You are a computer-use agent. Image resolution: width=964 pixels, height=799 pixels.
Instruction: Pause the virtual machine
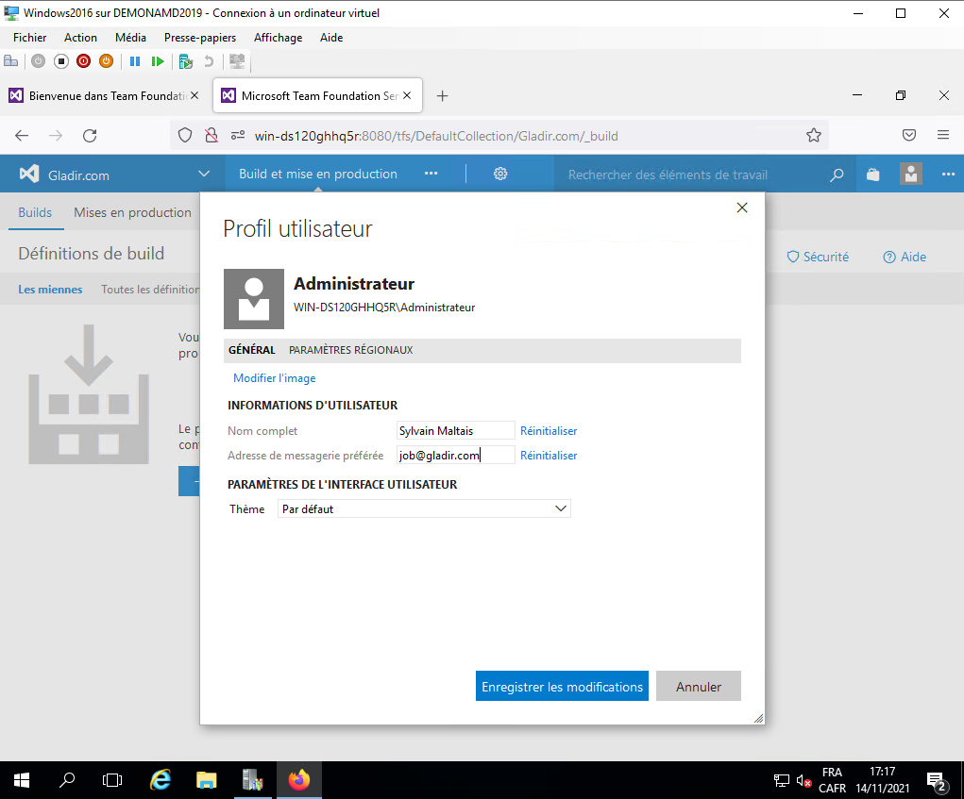point(135,61)
